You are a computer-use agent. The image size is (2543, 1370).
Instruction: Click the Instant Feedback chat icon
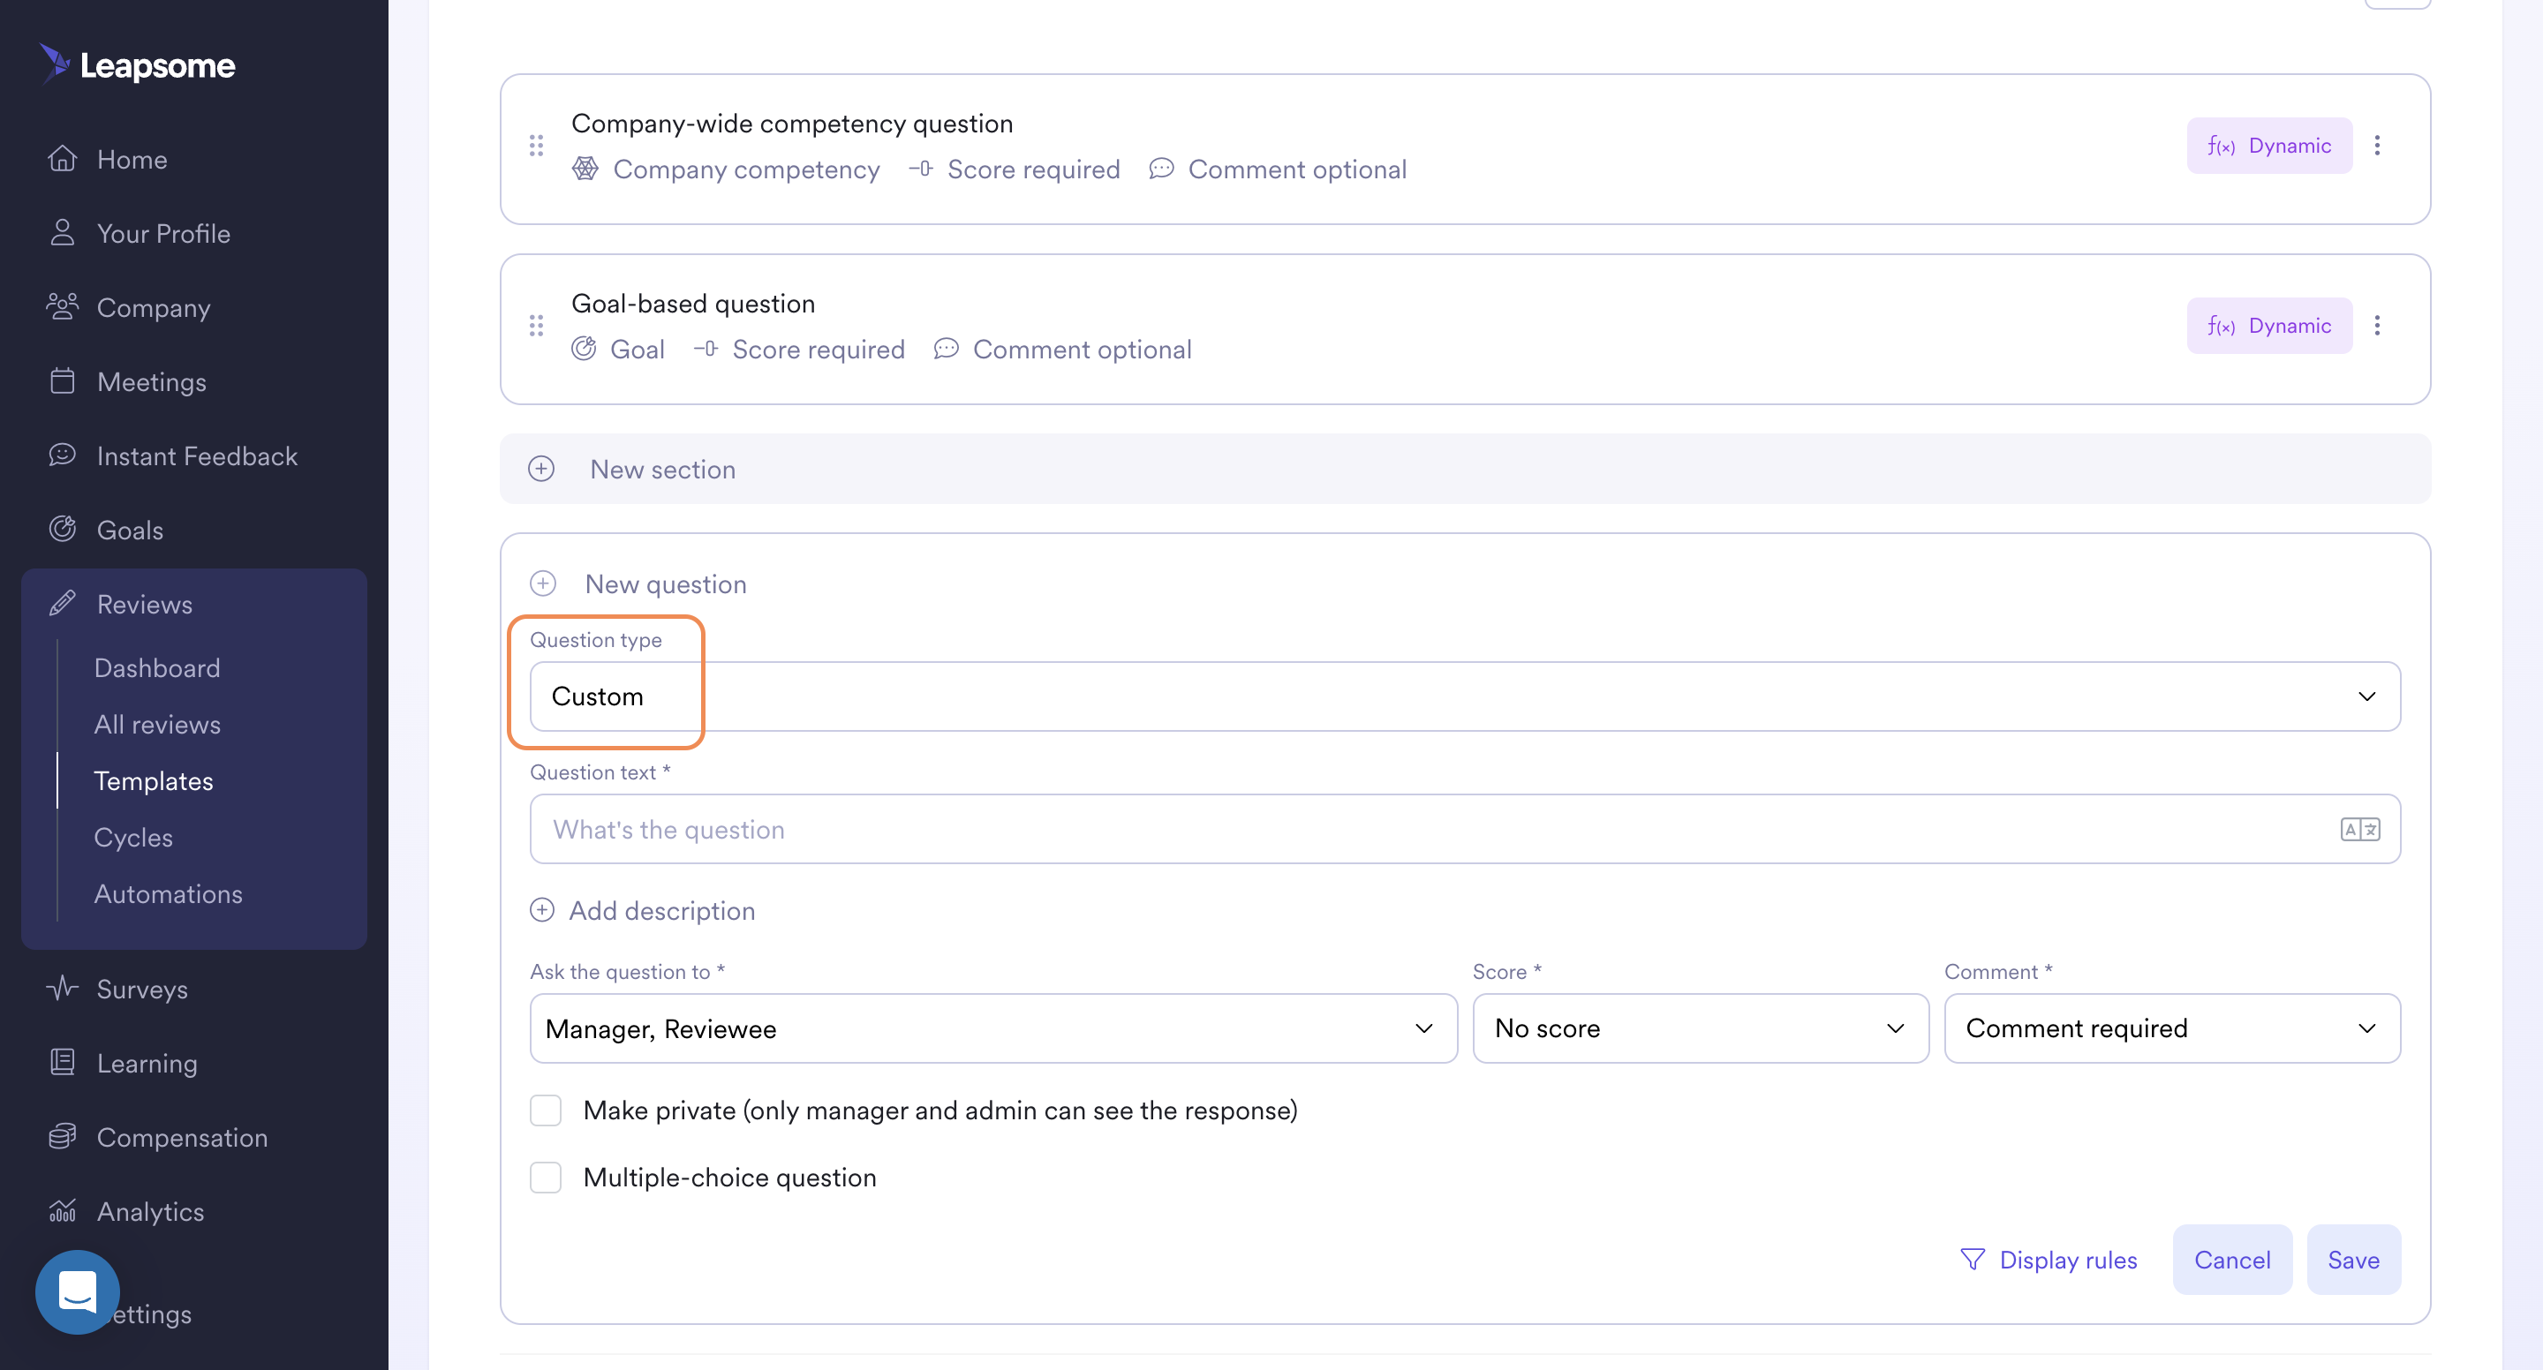pyautogui.click(x=62, y=455)
